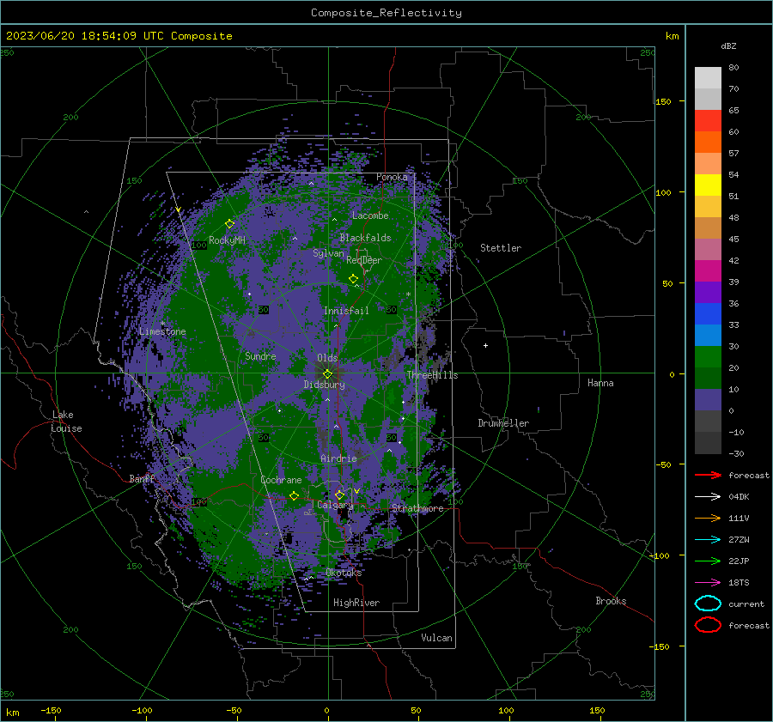
Task: Click the Stettler city label
Action: pos(501,248)
